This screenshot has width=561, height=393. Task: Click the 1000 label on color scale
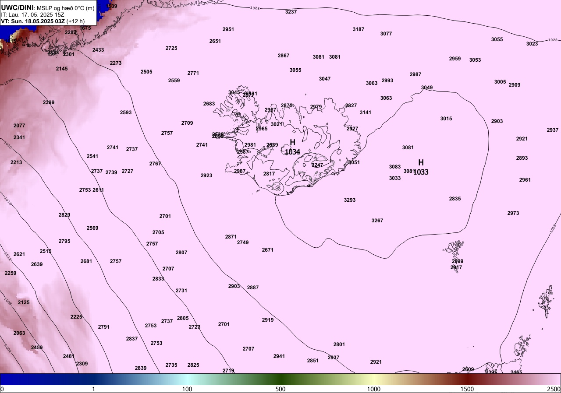click(374, 389)
